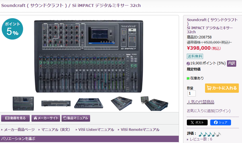Add item with カートに入れる button
This screenshot has height=143, width=242.
pos(222,88)
